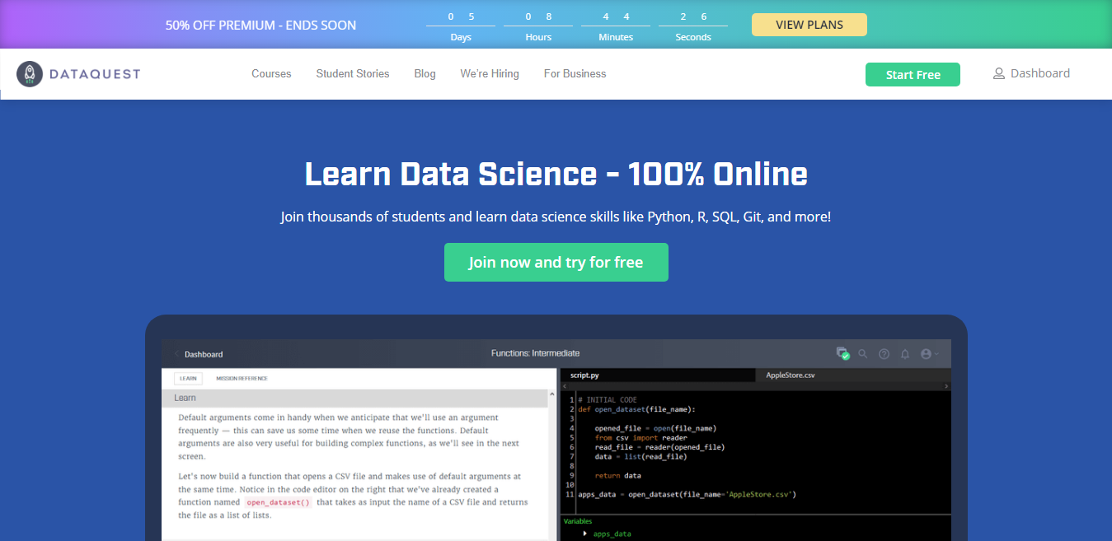Click the right scroll arrow under the editor tabs
Image resolution: width=1112 pixels, height=541 pixels.
click(946, 386)
